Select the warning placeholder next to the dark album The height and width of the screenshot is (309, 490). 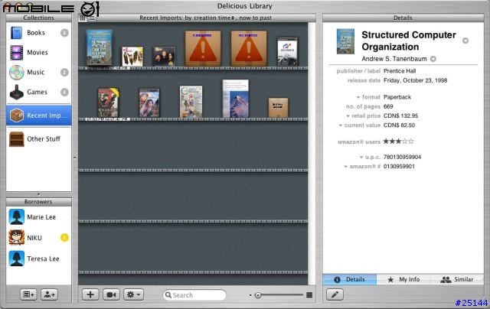click(203, 48)
